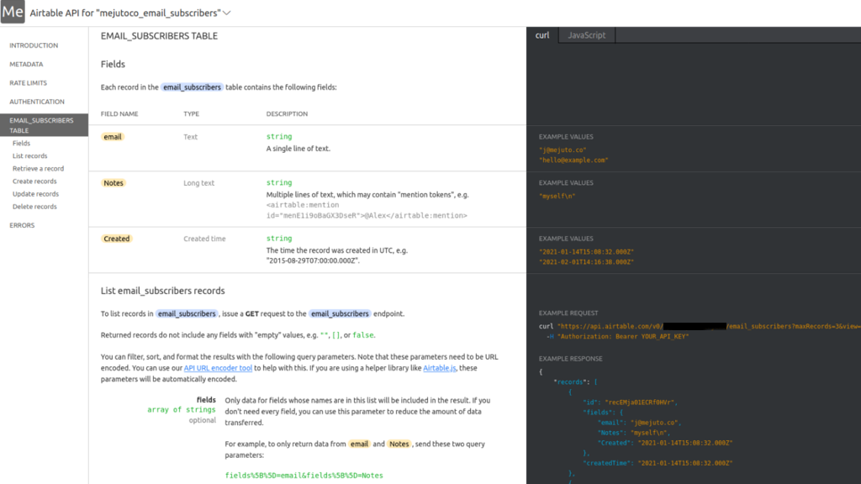861x484 pixels.
Task: Jump to the Fields sub-section
Action: pyautogui.click(x=21, y=143)
